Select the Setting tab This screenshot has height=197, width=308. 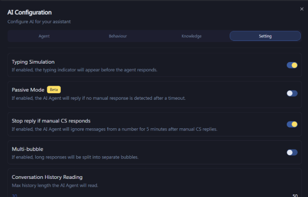[x=265, y=36]
